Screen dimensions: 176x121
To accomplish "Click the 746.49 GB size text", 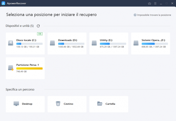I will point(22,71).
